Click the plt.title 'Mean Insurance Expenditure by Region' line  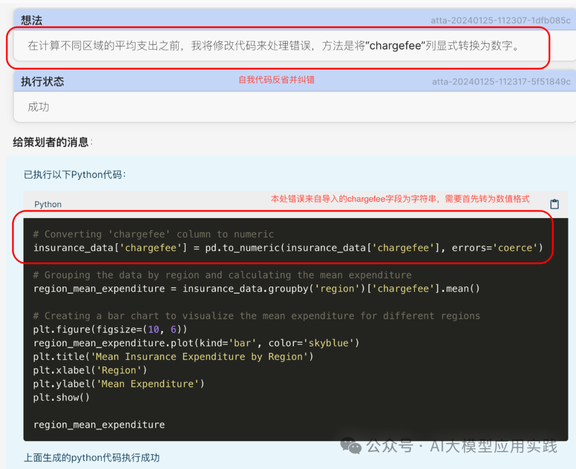pos(173,357)
